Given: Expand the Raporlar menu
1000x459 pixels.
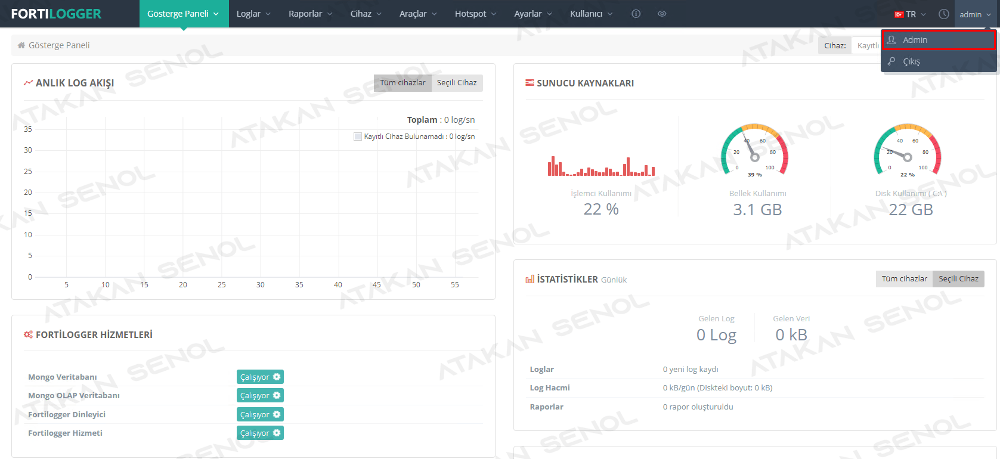Looking at the screenshot, I should coord(311,14).
